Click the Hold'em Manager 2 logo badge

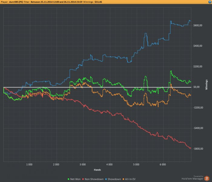point(207,178)
